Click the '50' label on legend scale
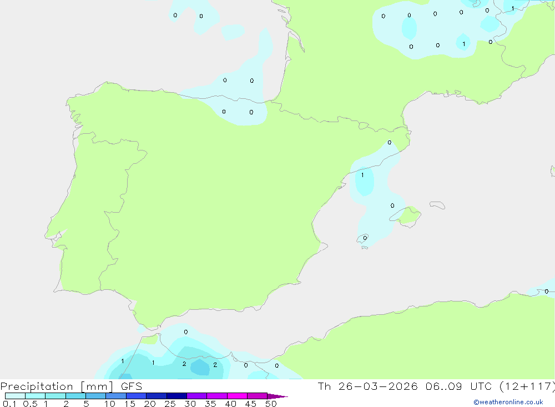 [271, 404]
